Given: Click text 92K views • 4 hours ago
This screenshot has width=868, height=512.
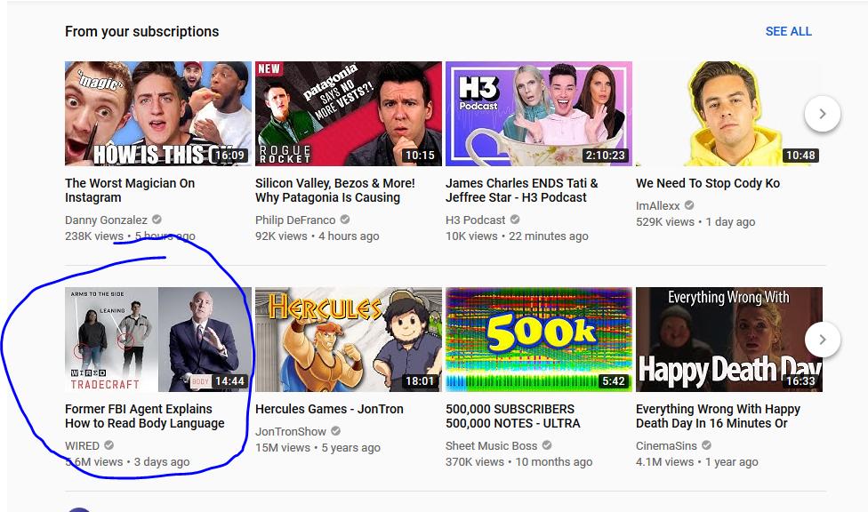Looking at the screenshot, I should [x=317, y=236].
